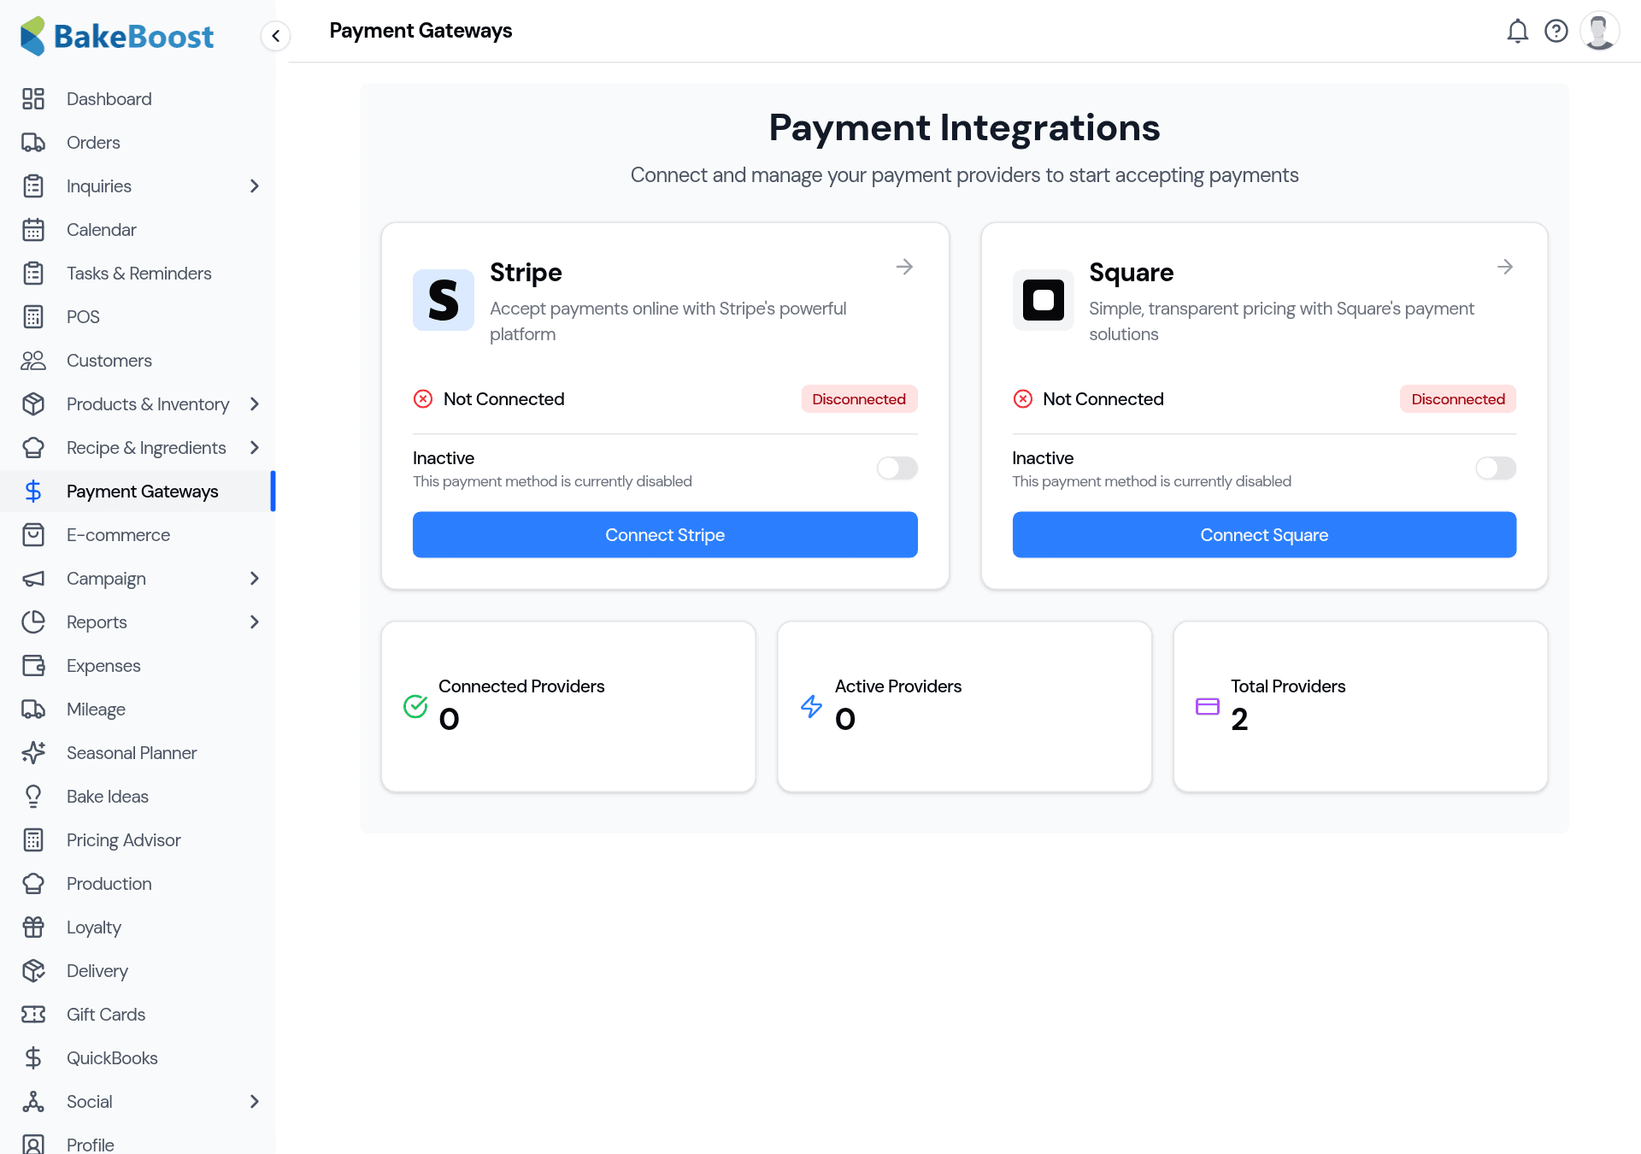Open Stripe details via arrow icon
The width and height of the screenshot is (1641, 1154).
tap(904, 268)
